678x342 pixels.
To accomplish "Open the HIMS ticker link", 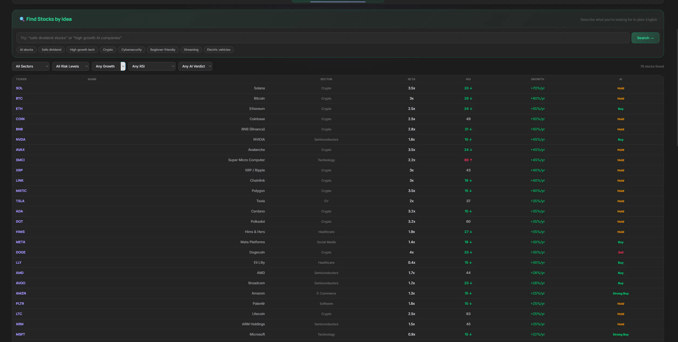I will click(x=20, y=232).
